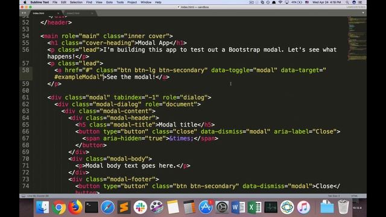Open Notification Center icon in menu bar
386x217 pixels.
click(x=360, y=2)
